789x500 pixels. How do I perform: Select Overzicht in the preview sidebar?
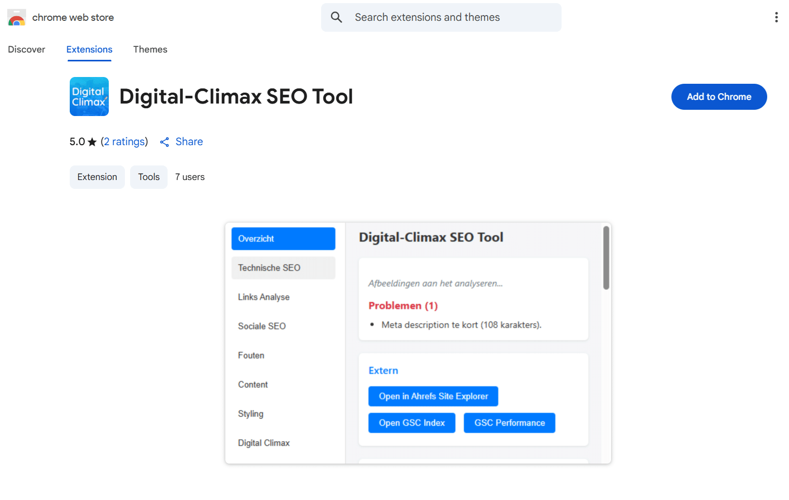tap(283, 238)
